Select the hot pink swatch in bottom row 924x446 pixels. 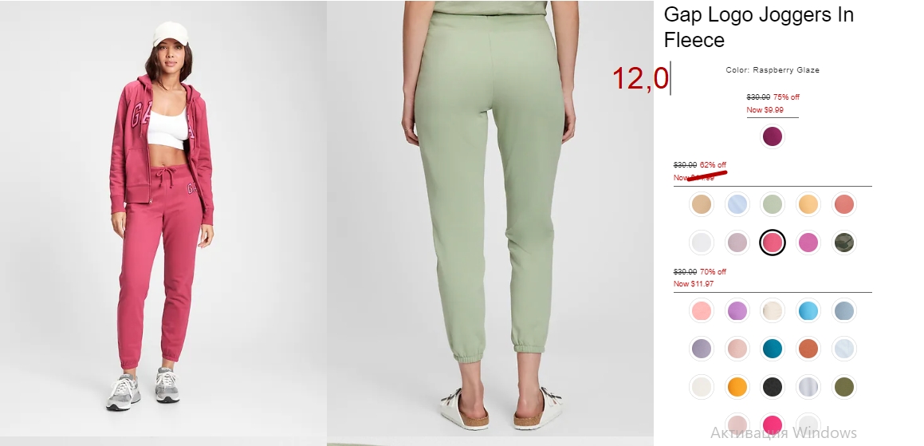[x=772, y=424]
